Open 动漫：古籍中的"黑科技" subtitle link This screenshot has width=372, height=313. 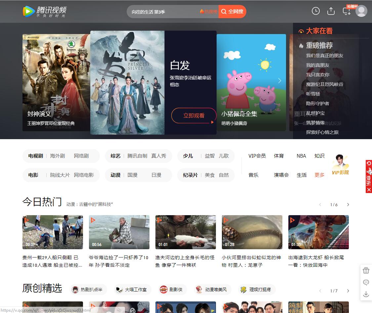90,204
